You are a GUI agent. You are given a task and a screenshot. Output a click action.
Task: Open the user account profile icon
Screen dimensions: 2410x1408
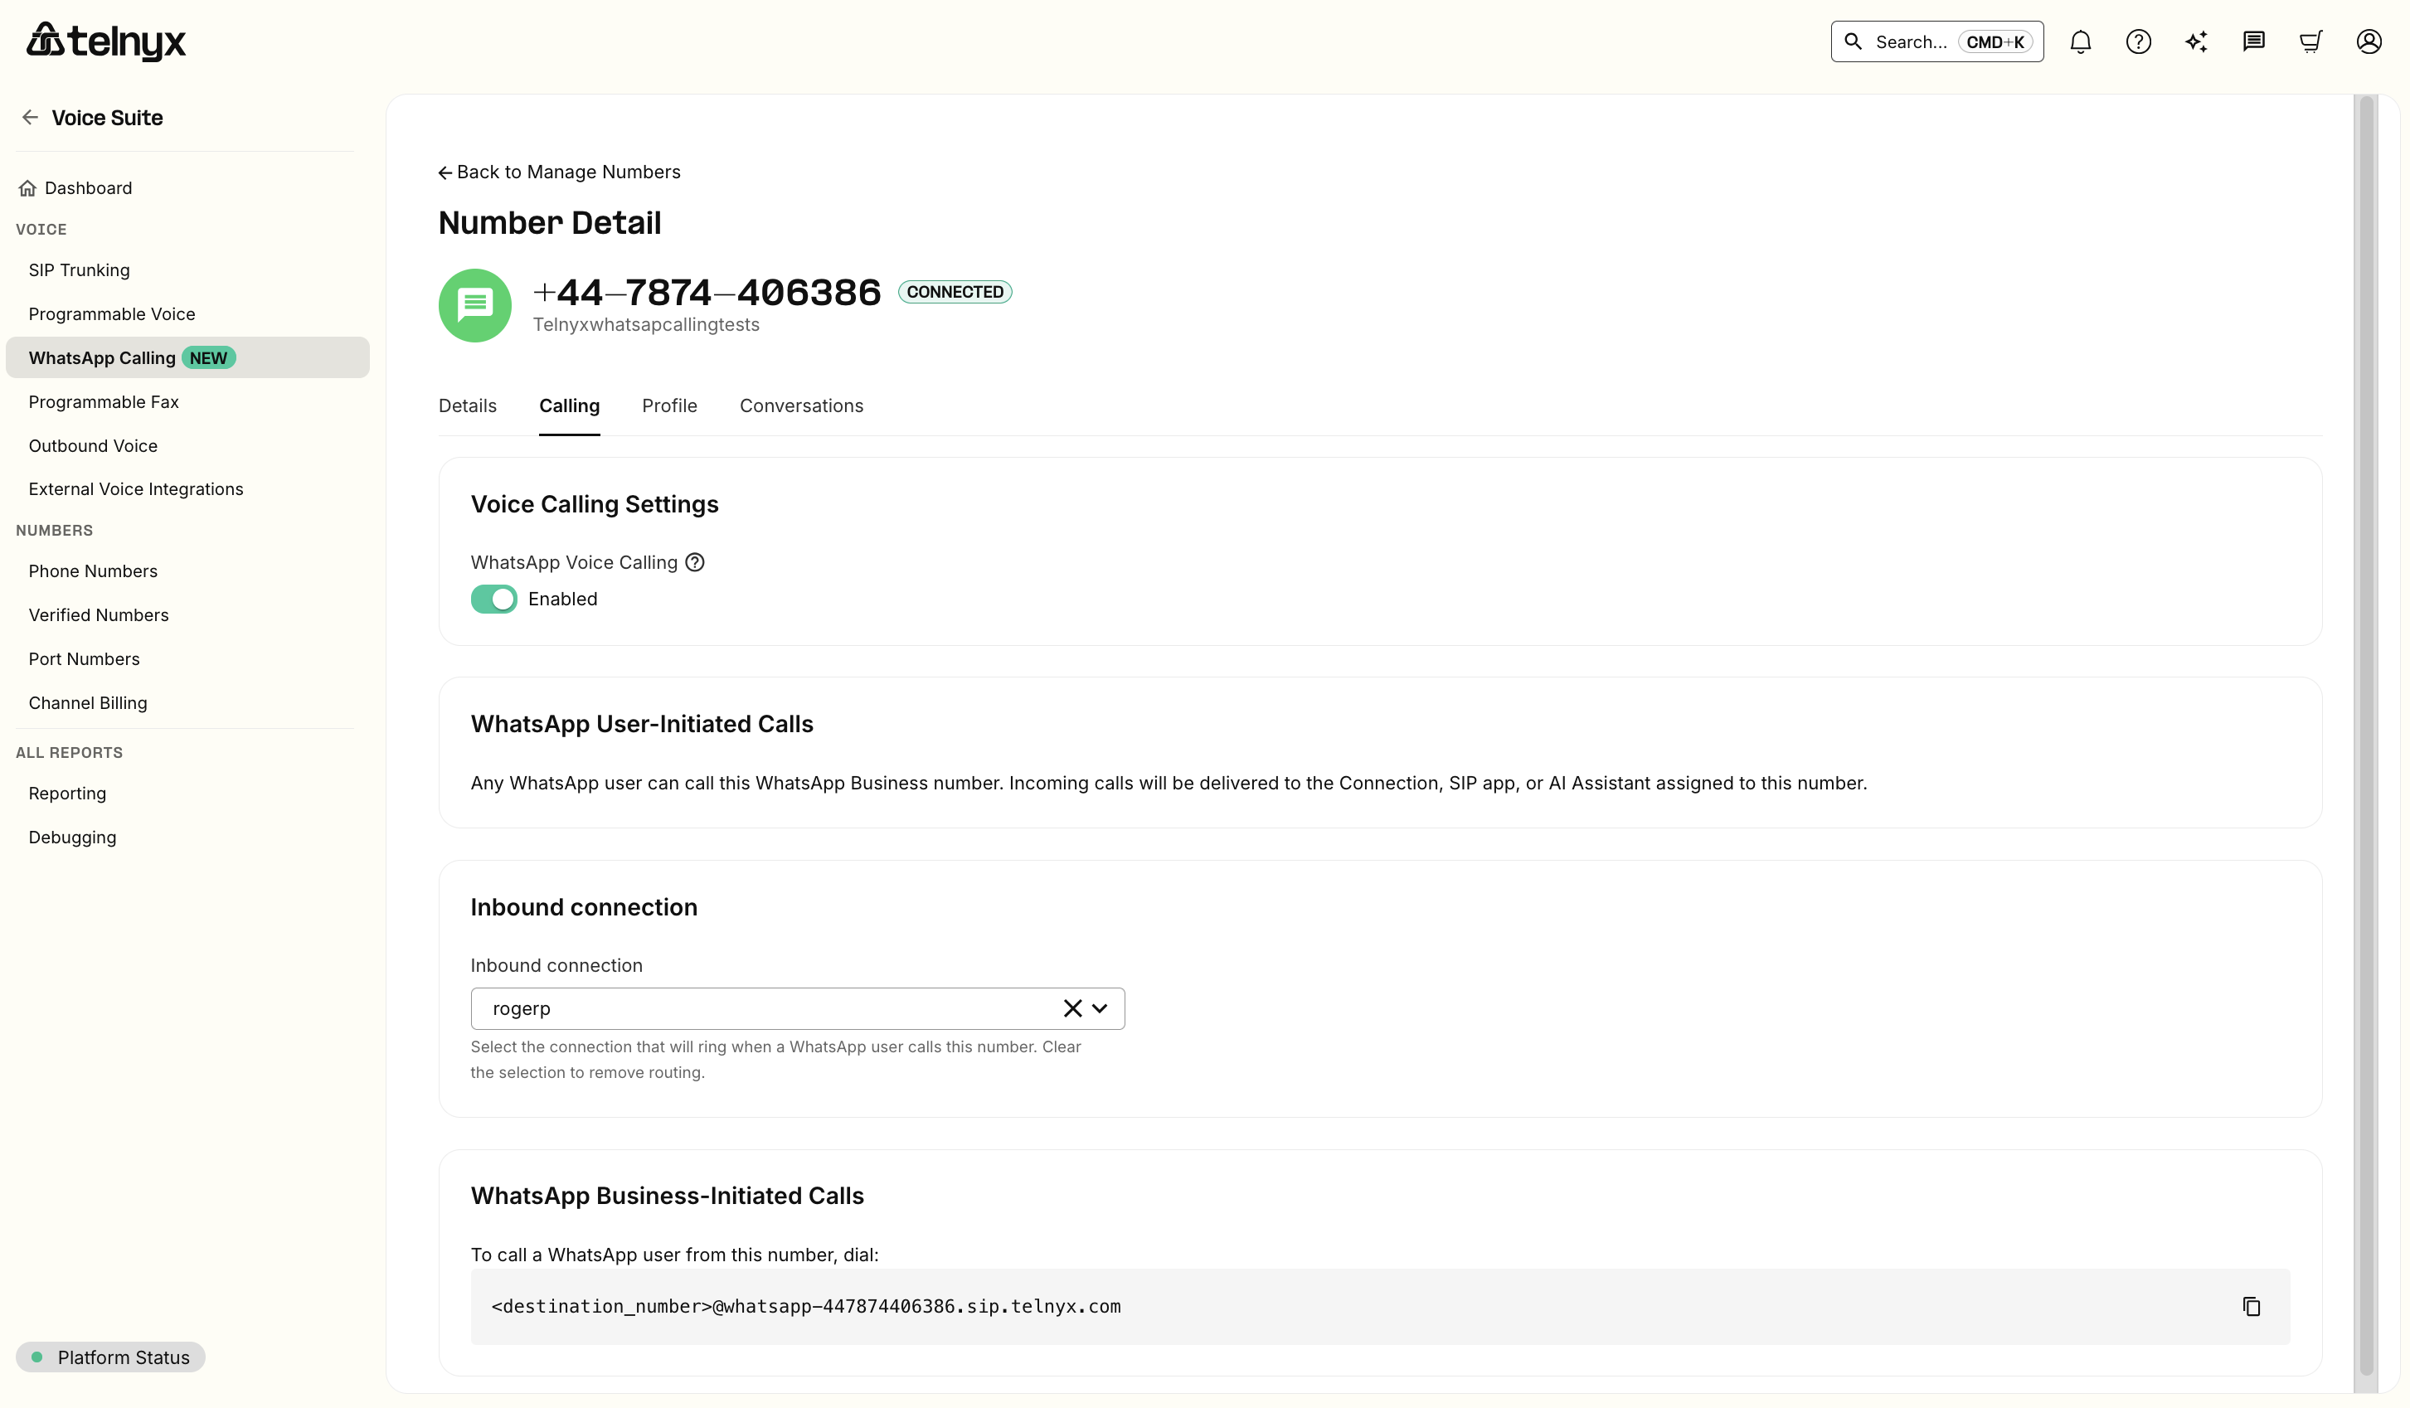[x=2368, y=42]
